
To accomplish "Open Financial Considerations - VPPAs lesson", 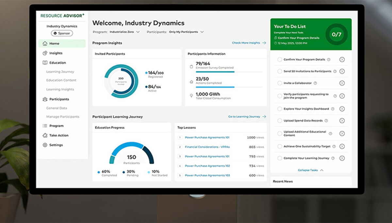I will coord(207,147).
